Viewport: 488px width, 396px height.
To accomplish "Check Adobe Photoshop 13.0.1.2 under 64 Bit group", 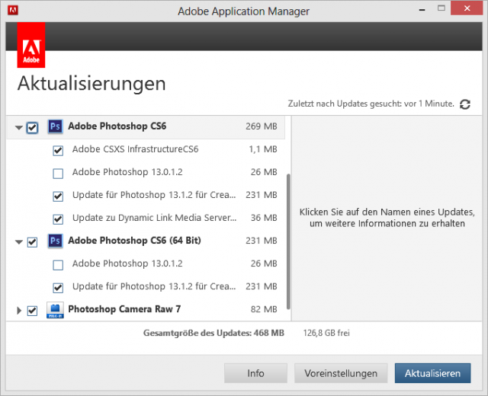I will (x=58, y=265).
